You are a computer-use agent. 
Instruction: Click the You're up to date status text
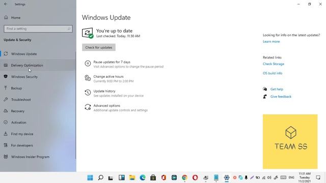tap(114, 30)
